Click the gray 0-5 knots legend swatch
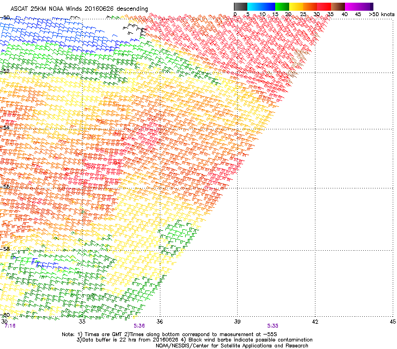397x349 pixels. 240,6
